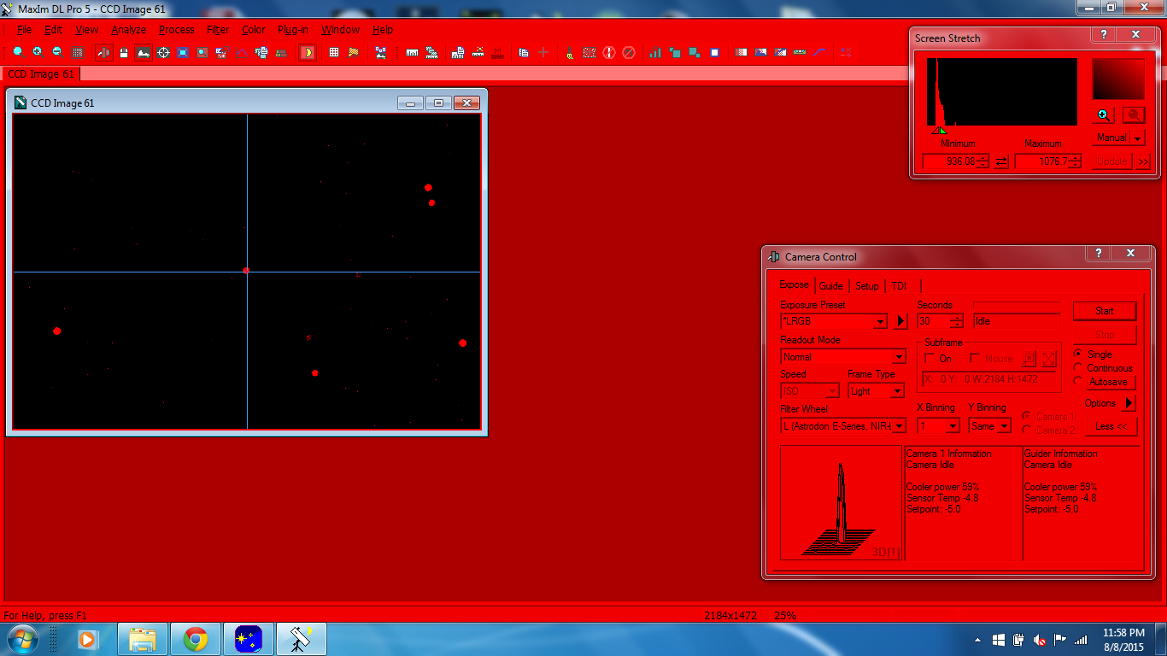Open the Filter Wheel dropdown
1167x656 pixels.
click(x=899, y=426)
